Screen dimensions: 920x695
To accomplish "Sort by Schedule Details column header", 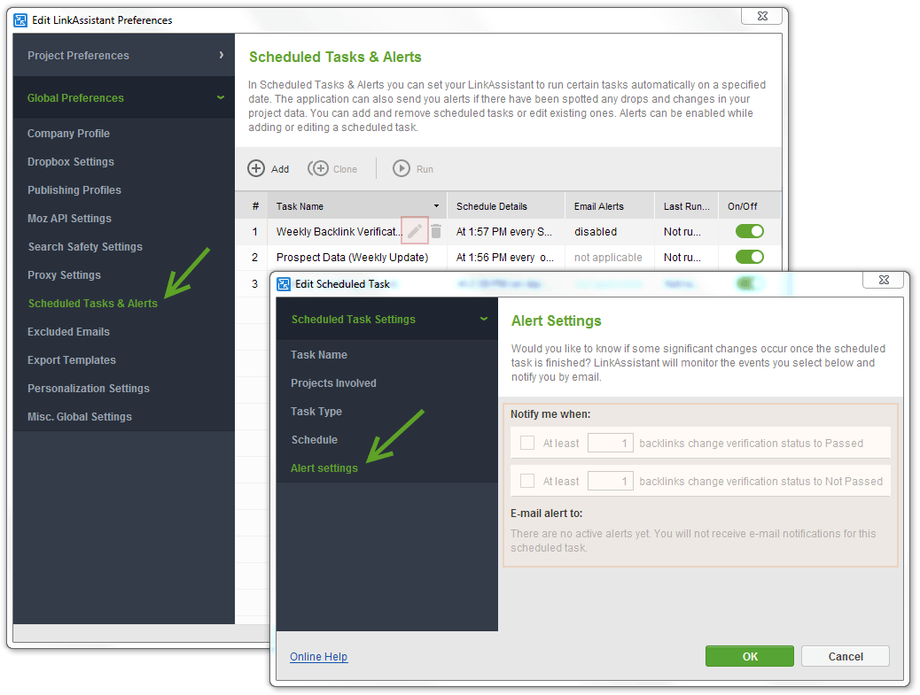I will tap(506, 206).
